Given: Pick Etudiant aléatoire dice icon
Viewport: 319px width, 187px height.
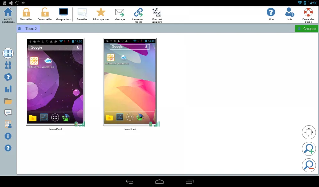Looking at the screenshot, I should 157,12.
